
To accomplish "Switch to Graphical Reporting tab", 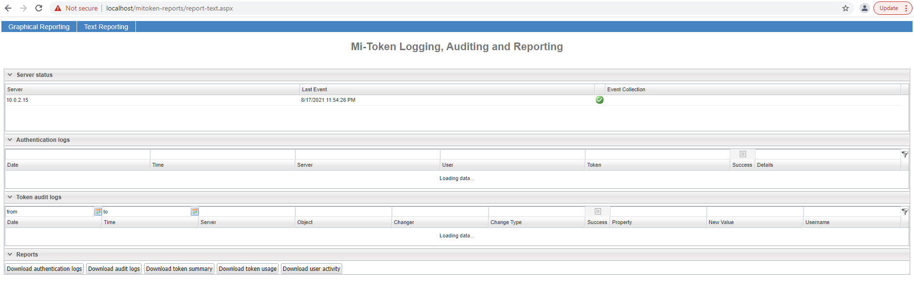I will 39,27.
